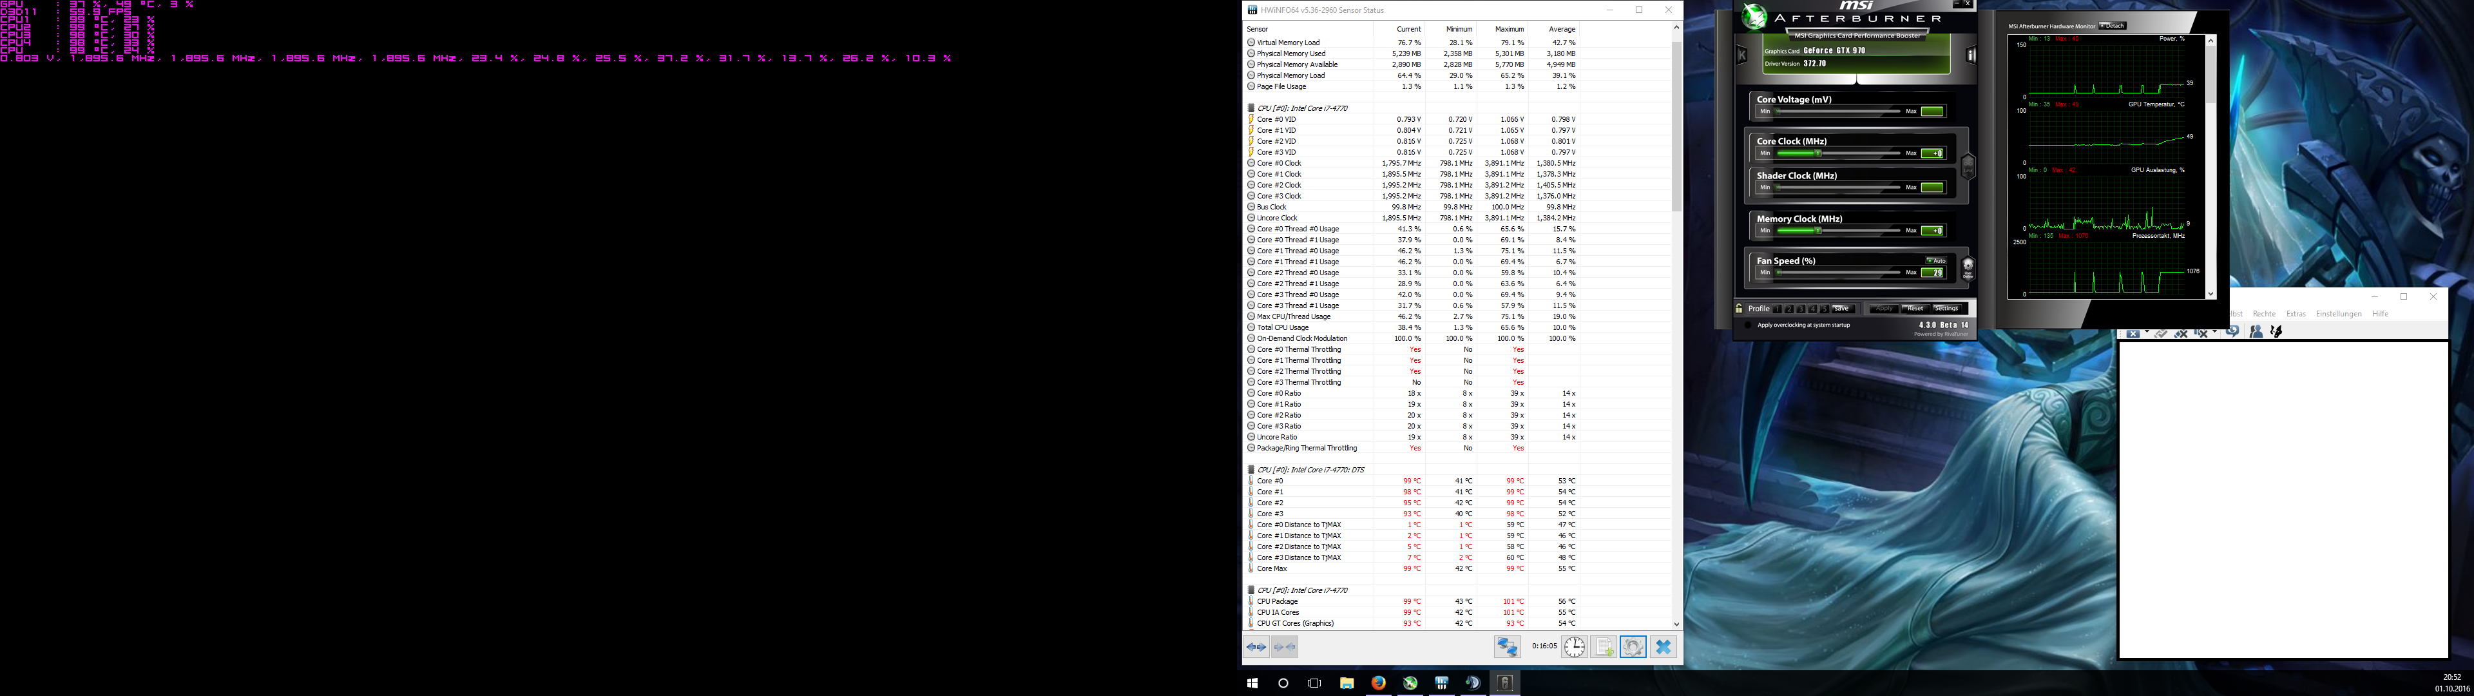Open the Extras menu
The width and height of the screenshot is (2474, 696).
(x=2296, y=314)
